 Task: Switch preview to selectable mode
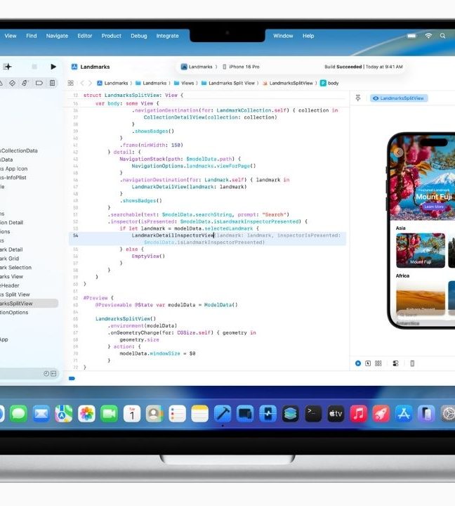368,363
